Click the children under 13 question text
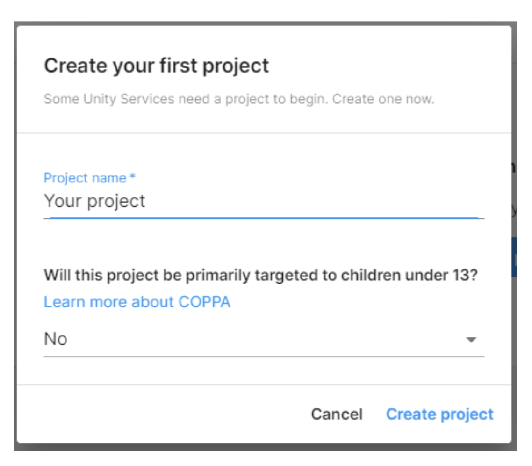The image size is (532, 466). point(260,275)
